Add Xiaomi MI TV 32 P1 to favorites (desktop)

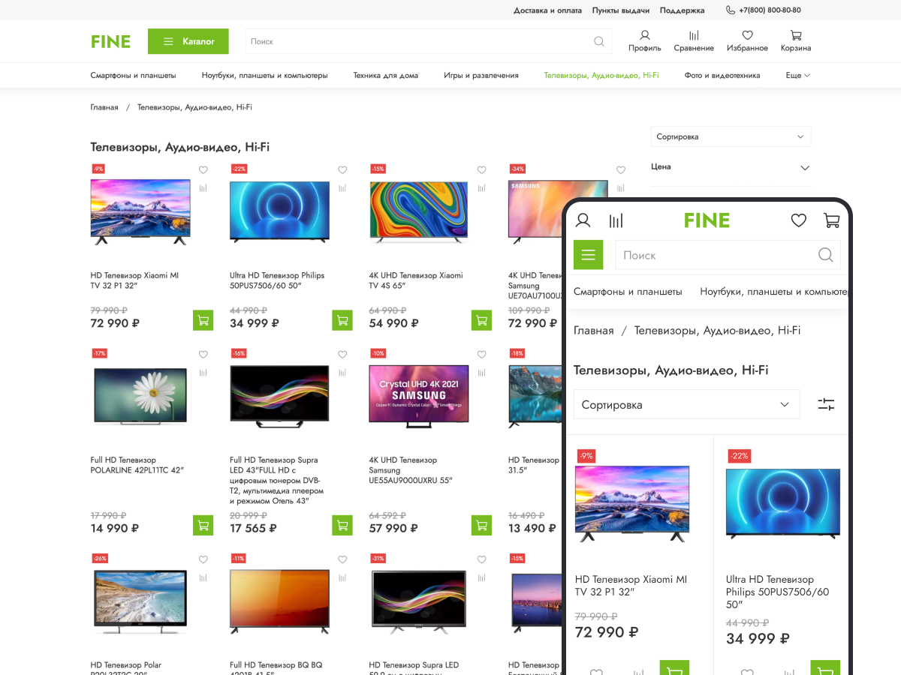coord(203,170)
